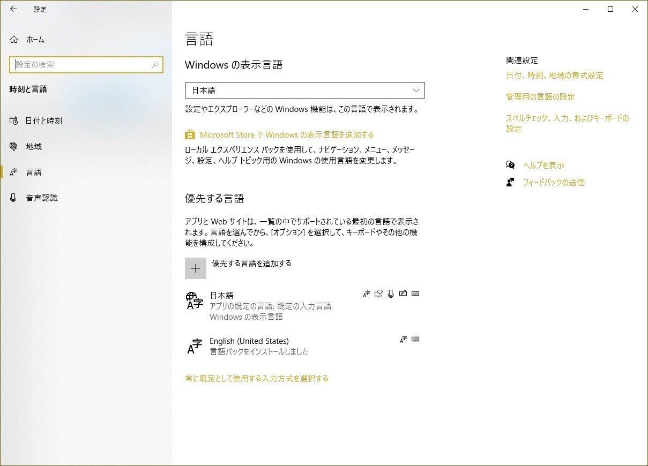Open 音声認識 microphone icon in sidebar
This screenshot has width=648, height=466.
[13, 198]
